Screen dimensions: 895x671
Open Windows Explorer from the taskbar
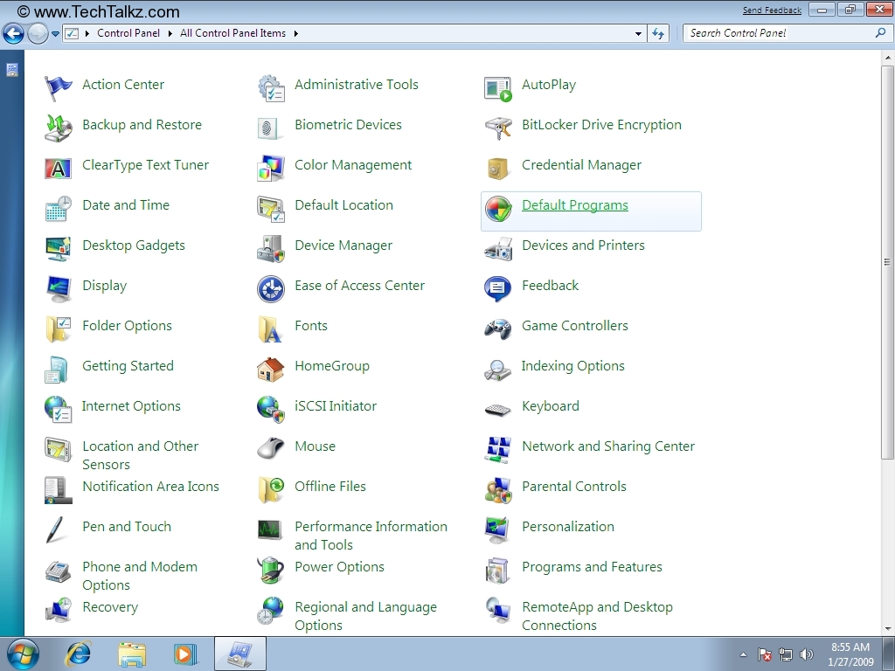(132, 654)
